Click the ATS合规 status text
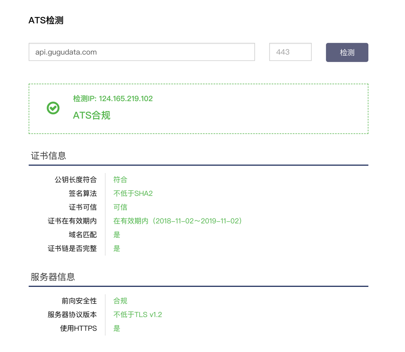This screenshot has width=405, height=352. (x=92, y=115)
